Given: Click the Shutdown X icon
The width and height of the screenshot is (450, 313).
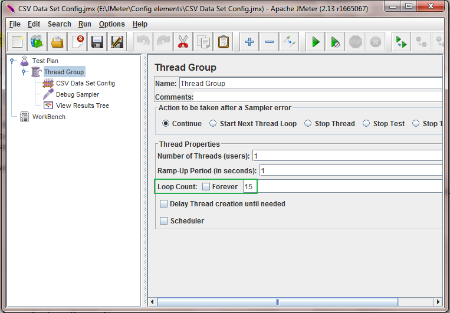Looking at the screenshot, I should (x=375, y=42).
